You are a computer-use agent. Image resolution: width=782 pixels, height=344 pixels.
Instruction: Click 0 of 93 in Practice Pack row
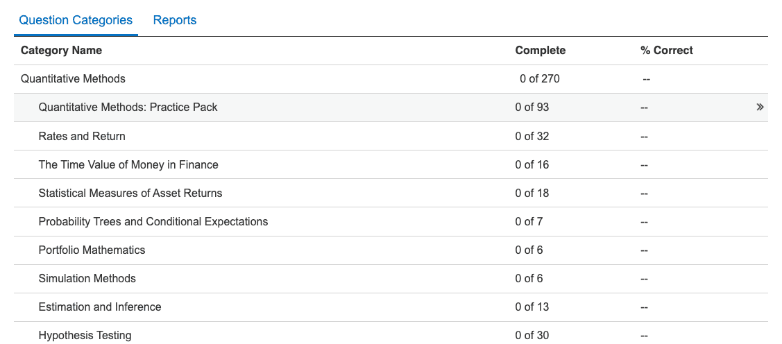coord(532,108)
